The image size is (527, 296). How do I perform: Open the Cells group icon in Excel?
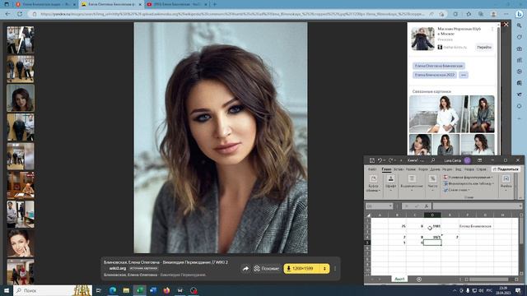pyautogui.click(x=506, y=179)
